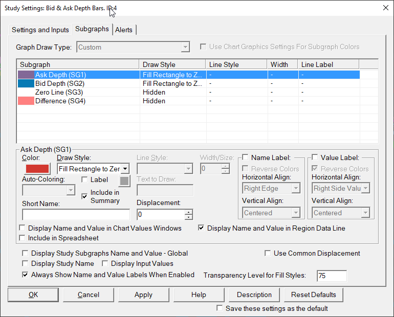Expand the Graph Draw Type dropdown
Image resolution: width=394 pixels, height=317 pixels.
click(x=185, y=47)
